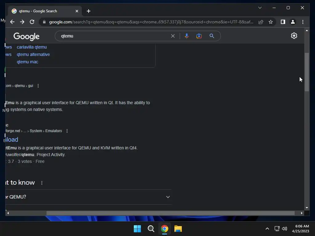Open options for System Emulators result
The height and width of the screenshot is (236, 315).
point(67,131)
